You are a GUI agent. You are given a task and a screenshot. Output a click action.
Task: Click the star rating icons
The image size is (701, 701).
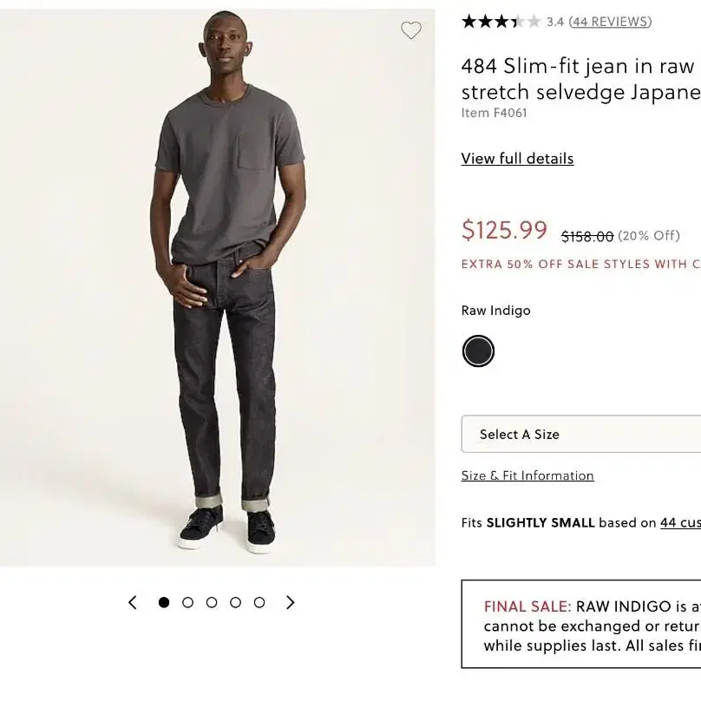click(501, 22)
